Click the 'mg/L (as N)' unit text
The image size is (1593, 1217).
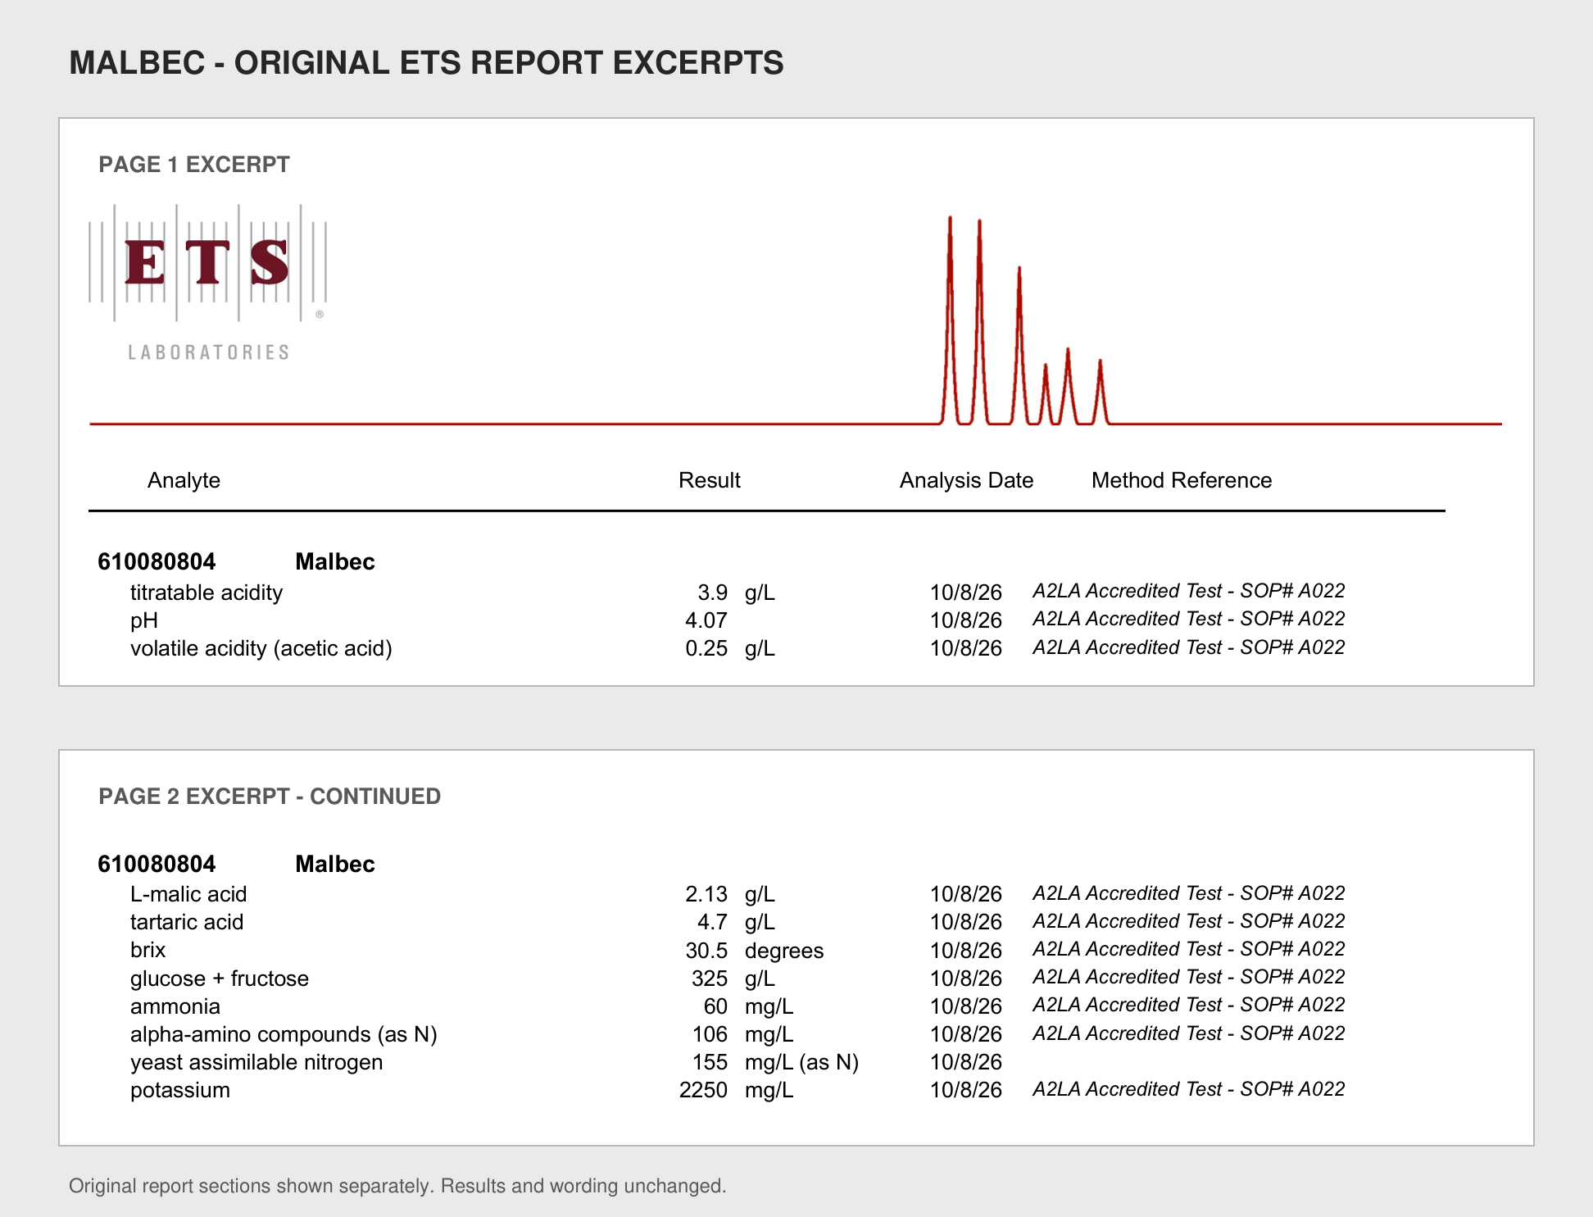pos(801,1062)
